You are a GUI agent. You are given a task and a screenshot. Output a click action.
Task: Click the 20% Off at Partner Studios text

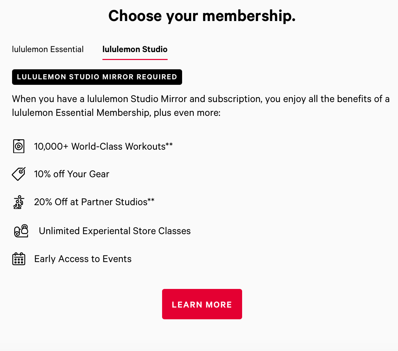pyautogui.click(x=94, y=202)
